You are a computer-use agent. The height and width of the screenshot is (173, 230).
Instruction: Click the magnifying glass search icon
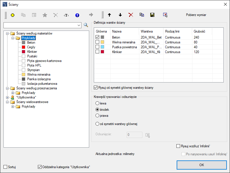[86, 25]
